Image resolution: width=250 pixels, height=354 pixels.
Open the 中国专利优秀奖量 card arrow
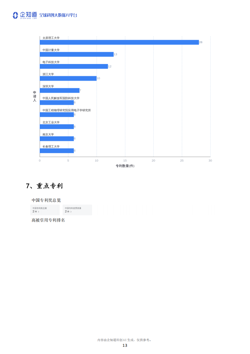tap(71, 212)
